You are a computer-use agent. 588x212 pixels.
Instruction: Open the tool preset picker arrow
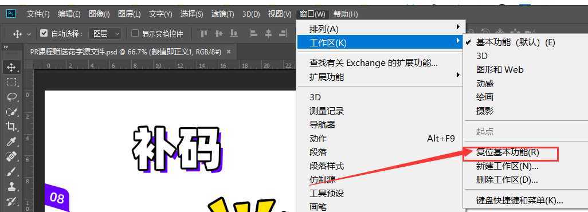click(x=29, y=34)
